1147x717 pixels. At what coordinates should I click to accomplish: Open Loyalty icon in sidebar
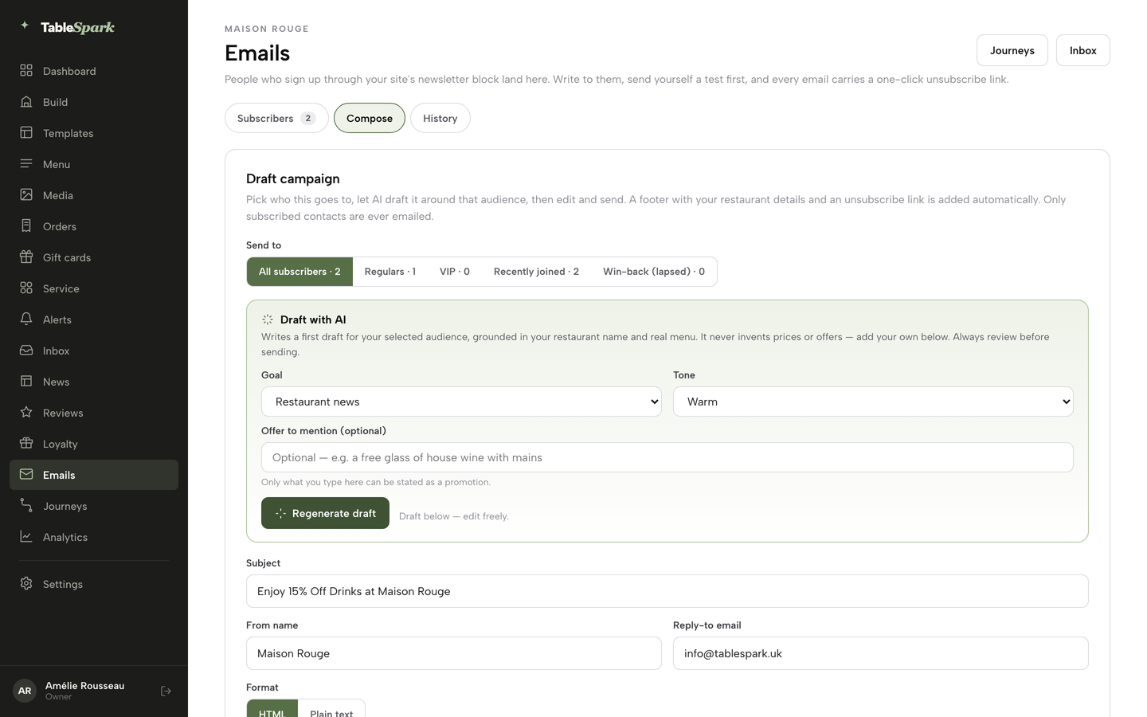click(x=26, y=444)
